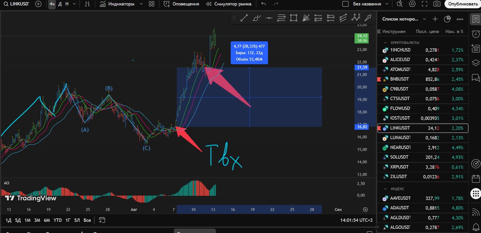481x233 pixels.
Task: Collapse the ИНДЕКС watchlist section
Action: [385, 189]
